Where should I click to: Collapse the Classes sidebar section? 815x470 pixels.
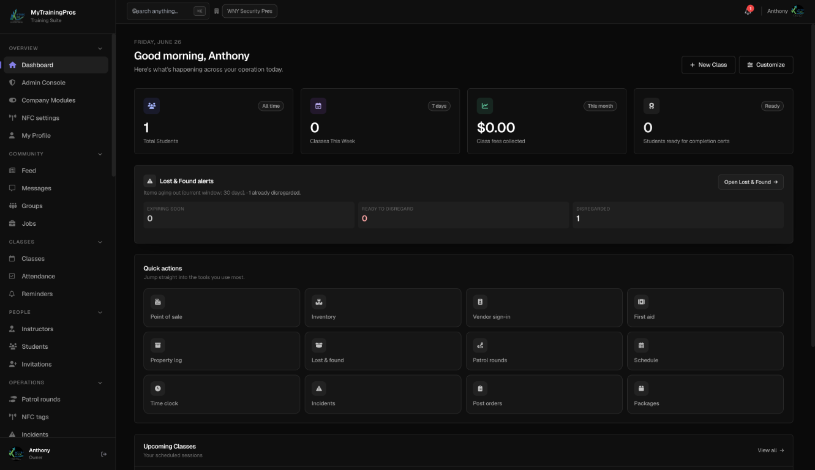pos(100,242)
